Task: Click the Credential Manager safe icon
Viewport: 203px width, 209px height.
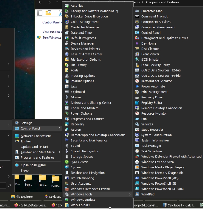Action: pos(67,27)
